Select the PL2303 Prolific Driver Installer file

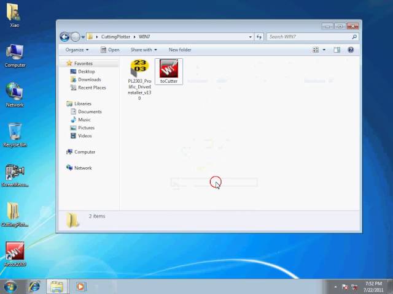(139, 80)
